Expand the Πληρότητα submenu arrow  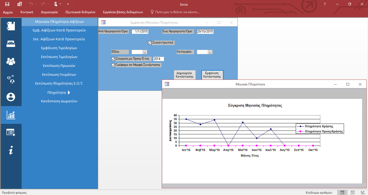coord(69,92)
